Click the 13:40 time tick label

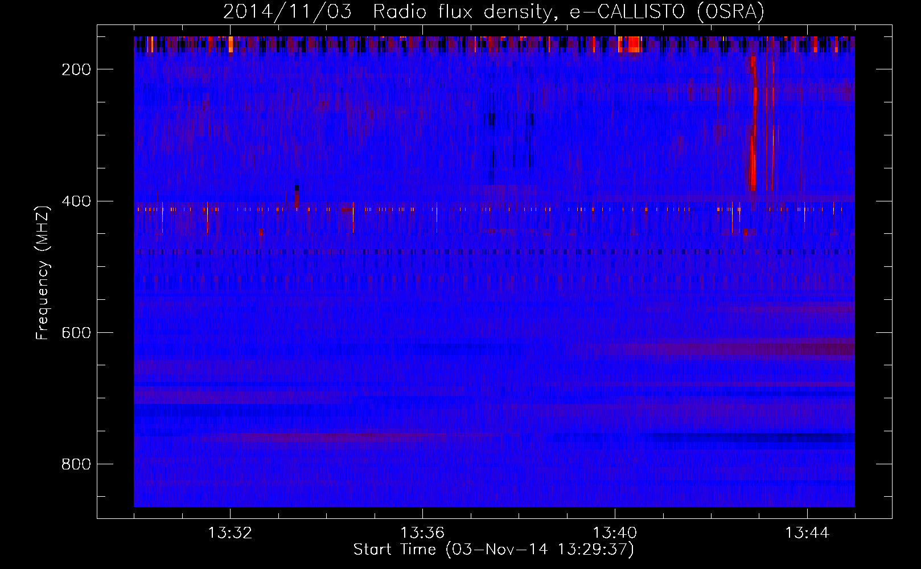[615, 533]
